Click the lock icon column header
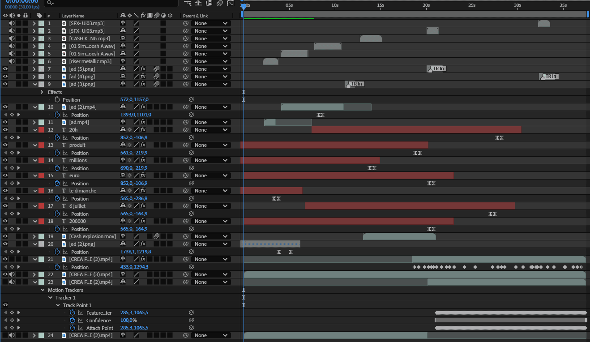 click(x=26, y=16)
